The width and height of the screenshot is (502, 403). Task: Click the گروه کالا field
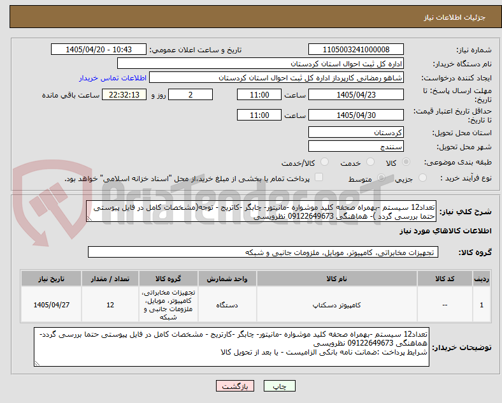point(263,252)
